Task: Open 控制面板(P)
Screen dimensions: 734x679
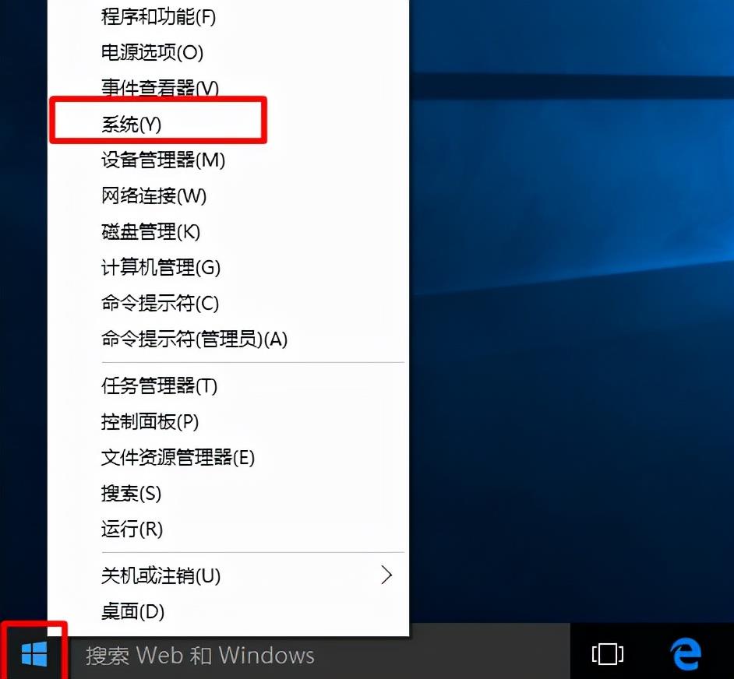Action: pyautogui.click(x=150, y=421)
